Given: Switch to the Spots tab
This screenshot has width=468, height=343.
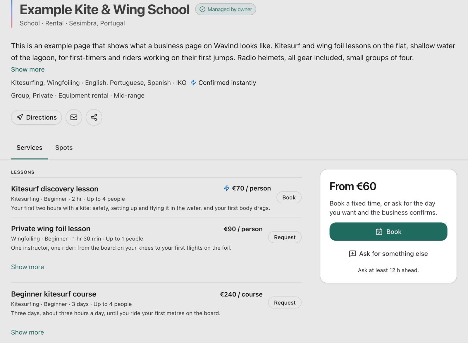Looking at the screenshot, I should 64,148.
